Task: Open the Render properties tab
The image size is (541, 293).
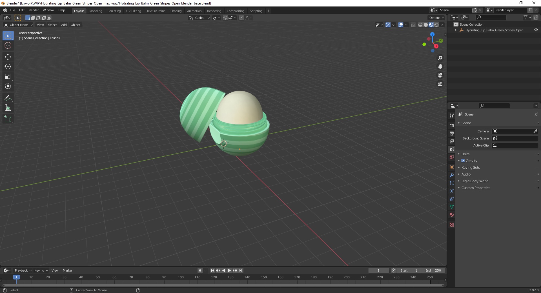Action: coord(452,125)
